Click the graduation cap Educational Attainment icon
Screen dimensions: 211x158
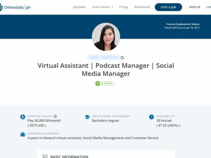[x=87, y=117]
